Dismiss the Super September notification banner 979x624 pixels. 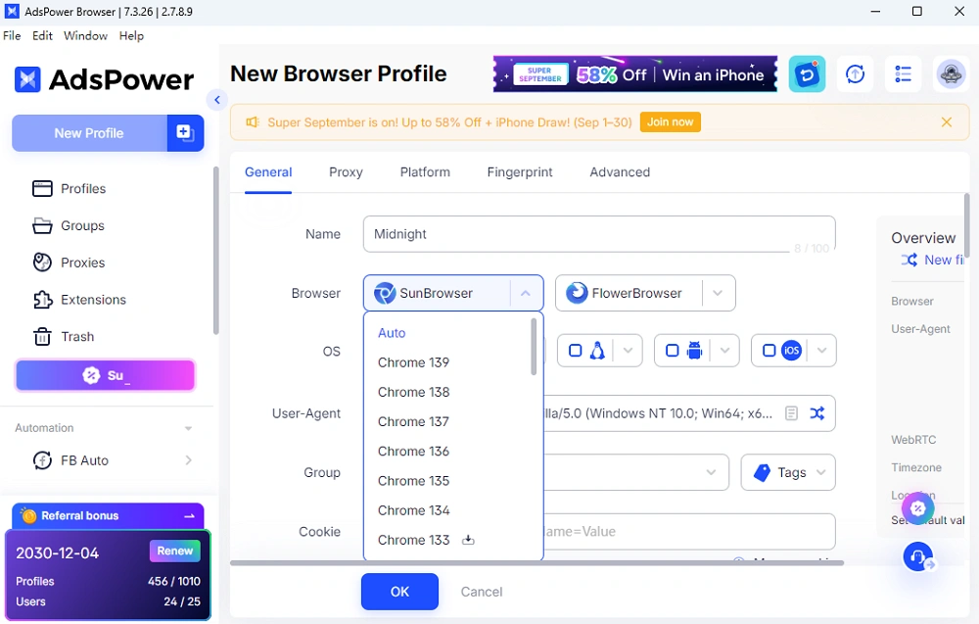[947, 122]
